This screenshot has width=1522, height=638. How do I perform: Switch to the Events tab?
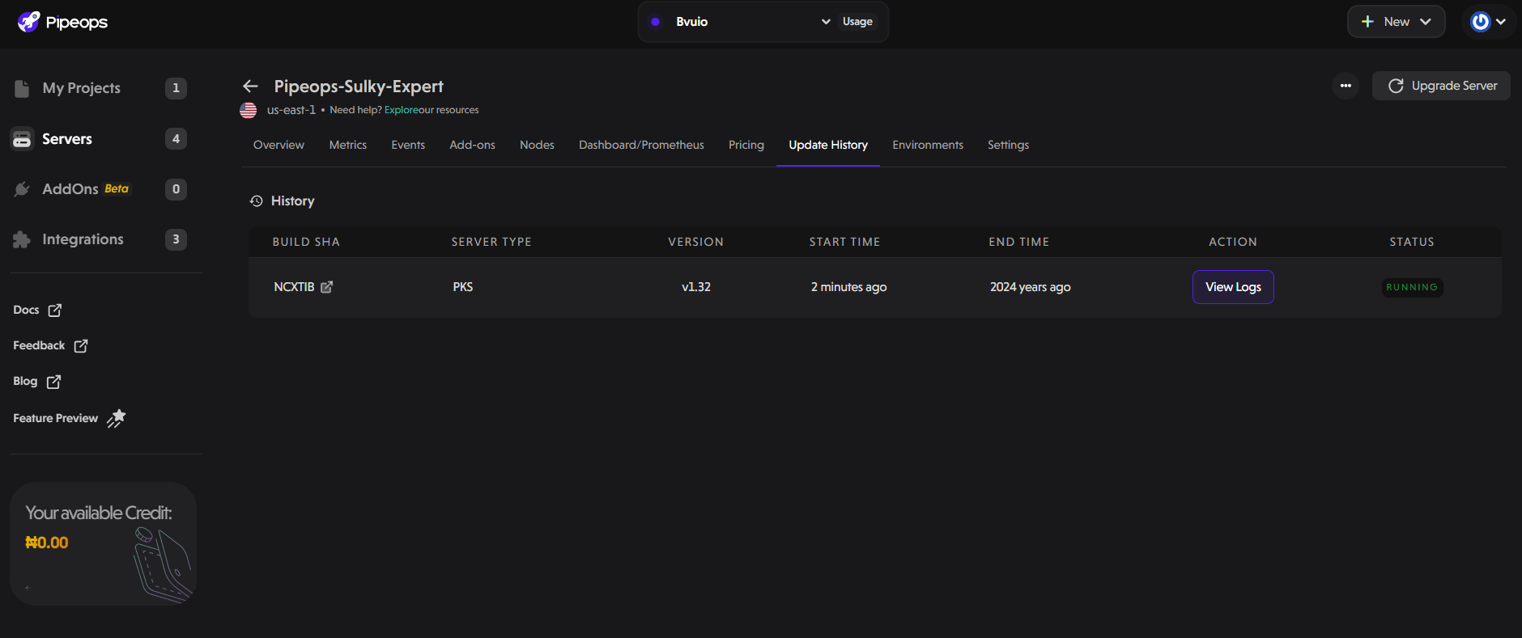pyautogui.click(x=408, y=145)
